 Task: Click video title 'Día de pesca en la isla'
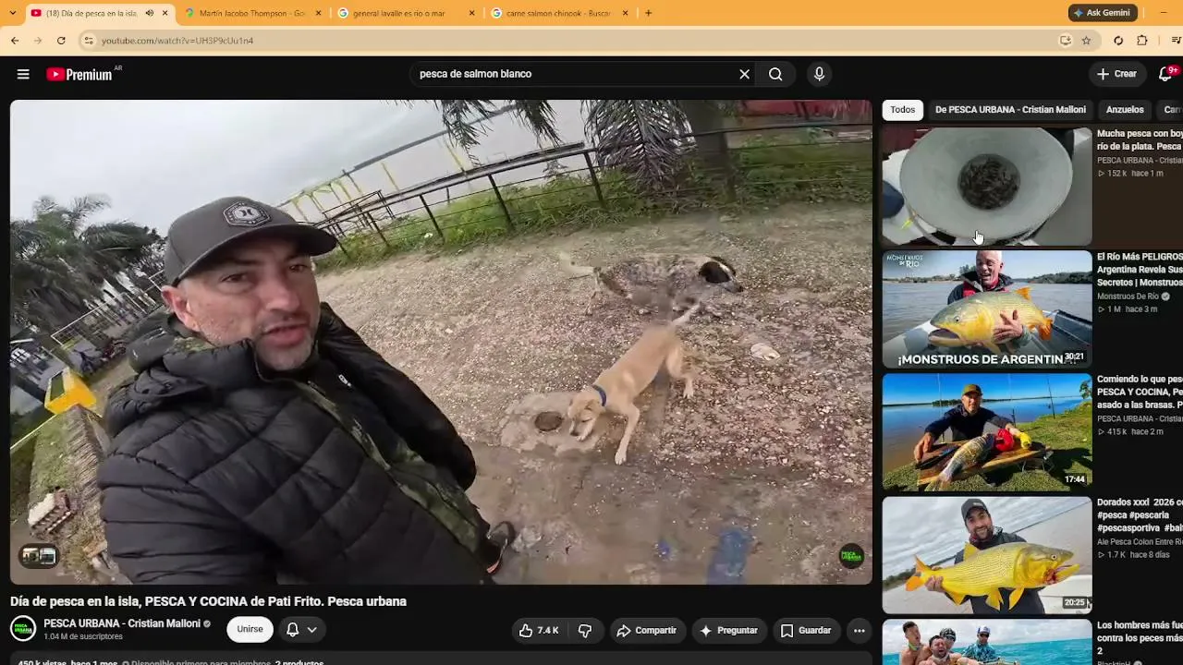pos(208,601)
